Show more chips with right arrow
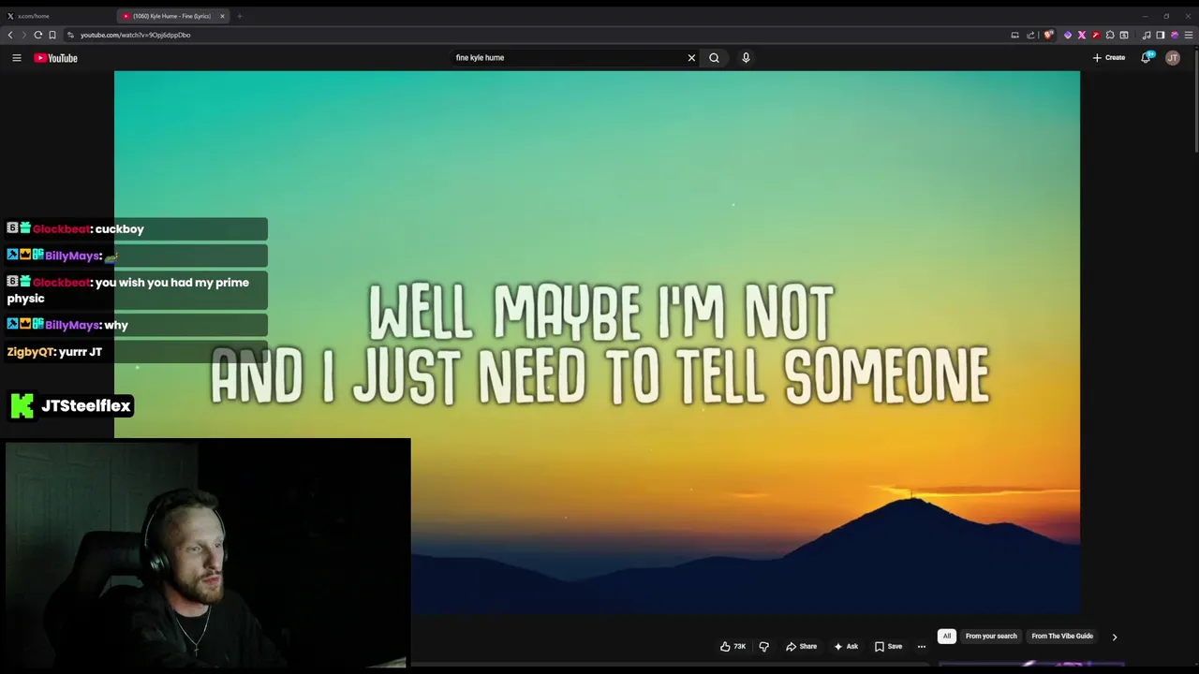 [1114, 637]
